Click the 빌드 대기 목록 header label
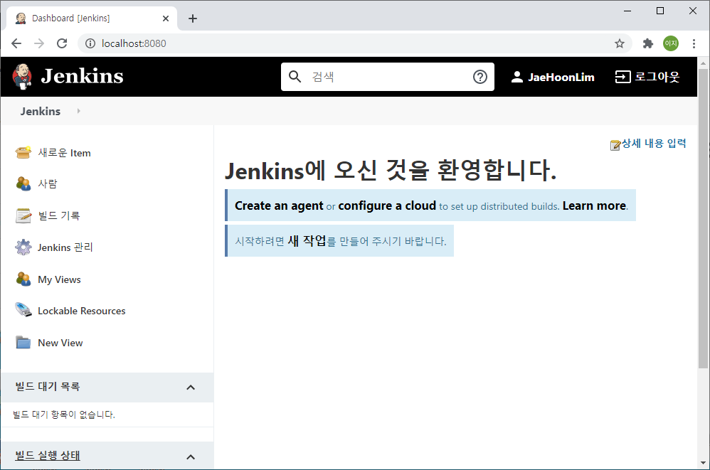 tap(48, 386)
